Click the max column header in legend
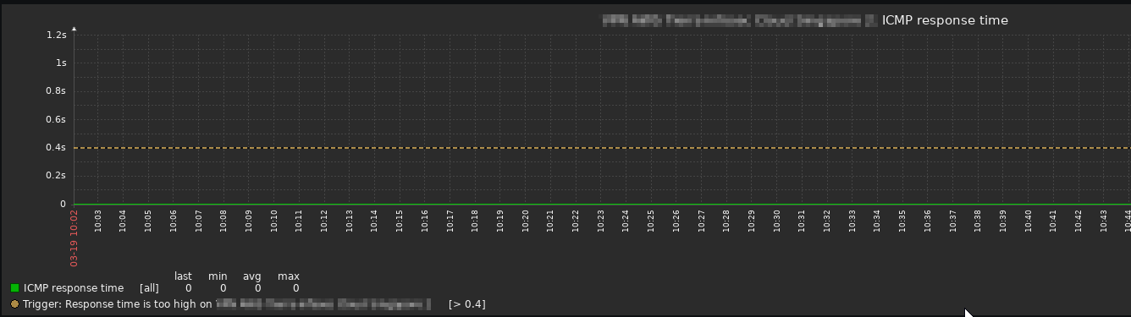The height and width of the screenshot is (317, 1131). coord(289,276)
